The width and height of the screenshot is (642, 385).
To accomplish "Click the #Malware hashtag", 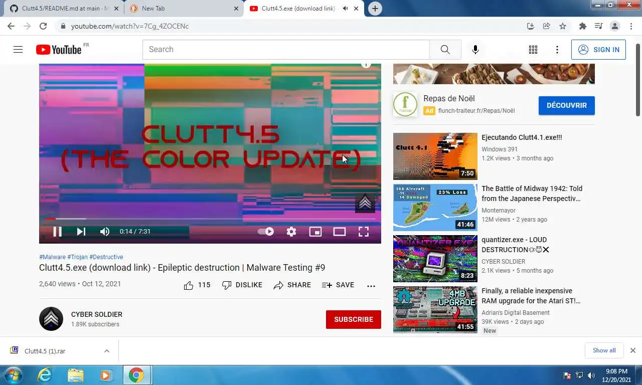I will 52,257.
